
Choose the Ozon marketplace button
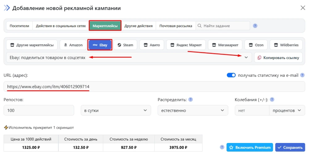pyautogui.click(x=256, y=45)
